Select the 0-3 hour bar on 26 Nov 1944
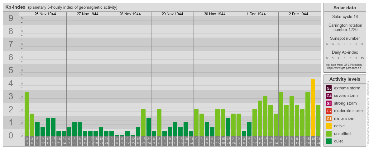Viewport: 369px width, 149px height. point(27,114)
